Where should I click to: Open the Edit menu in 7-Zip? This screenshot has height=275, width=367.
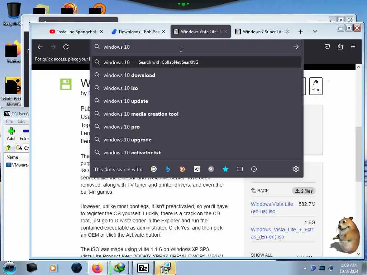[x=21, y=121]
